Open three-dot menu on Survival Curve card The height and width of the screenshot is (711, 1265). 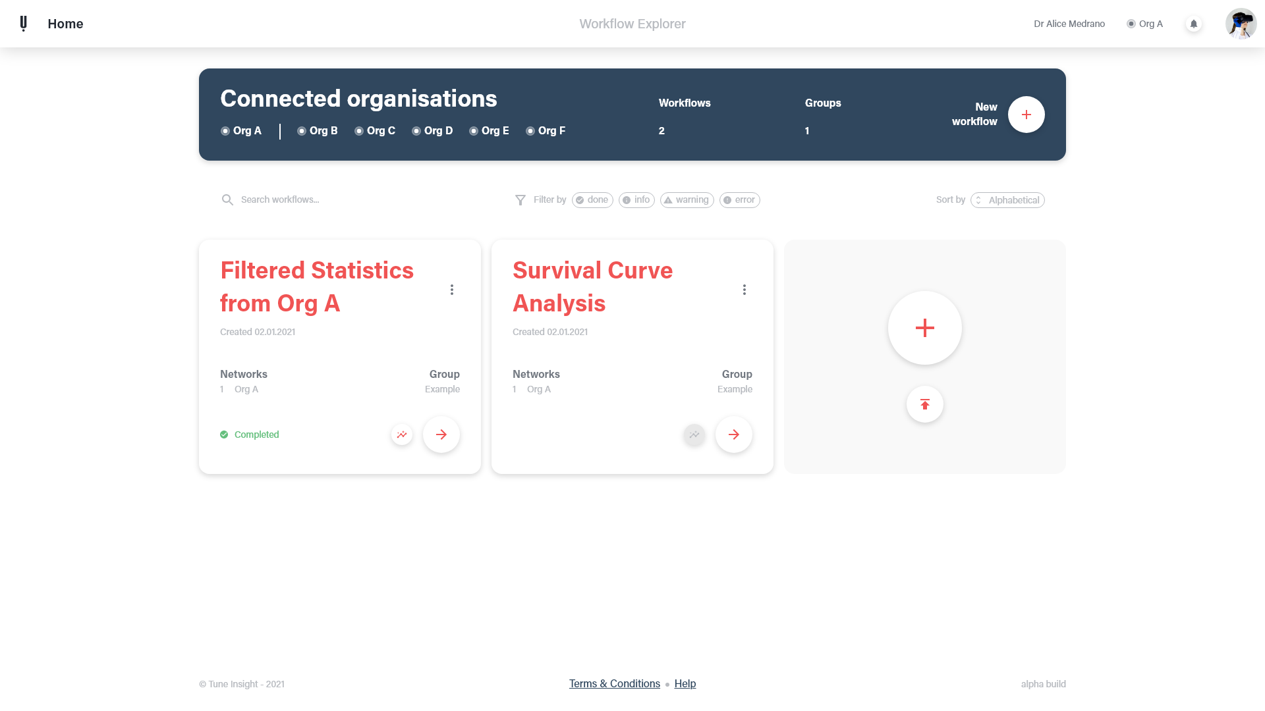(745, 290)
